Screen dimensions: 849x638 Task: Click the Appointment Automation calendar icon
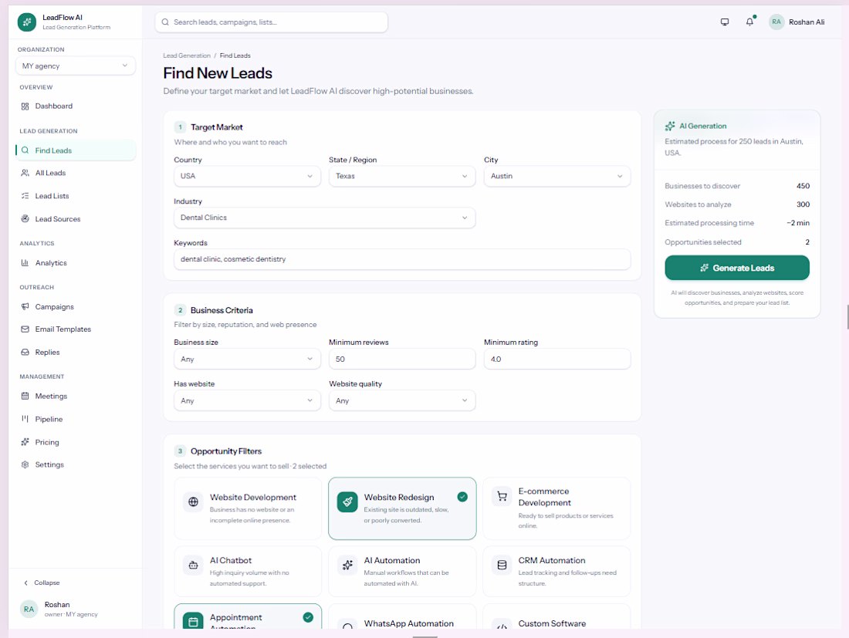(x=193, y=622)
